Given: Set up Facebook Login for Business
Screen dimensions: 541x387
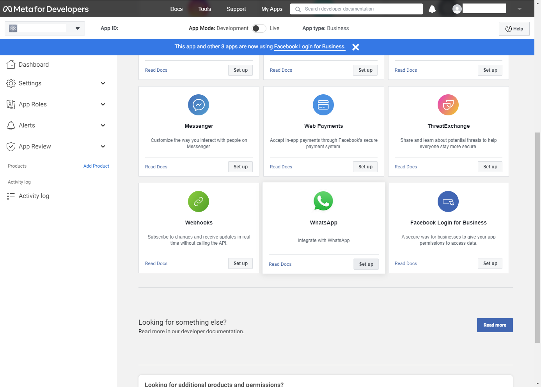Looking at the screenshot, I should pyautogui.click(x=490, y=263).
